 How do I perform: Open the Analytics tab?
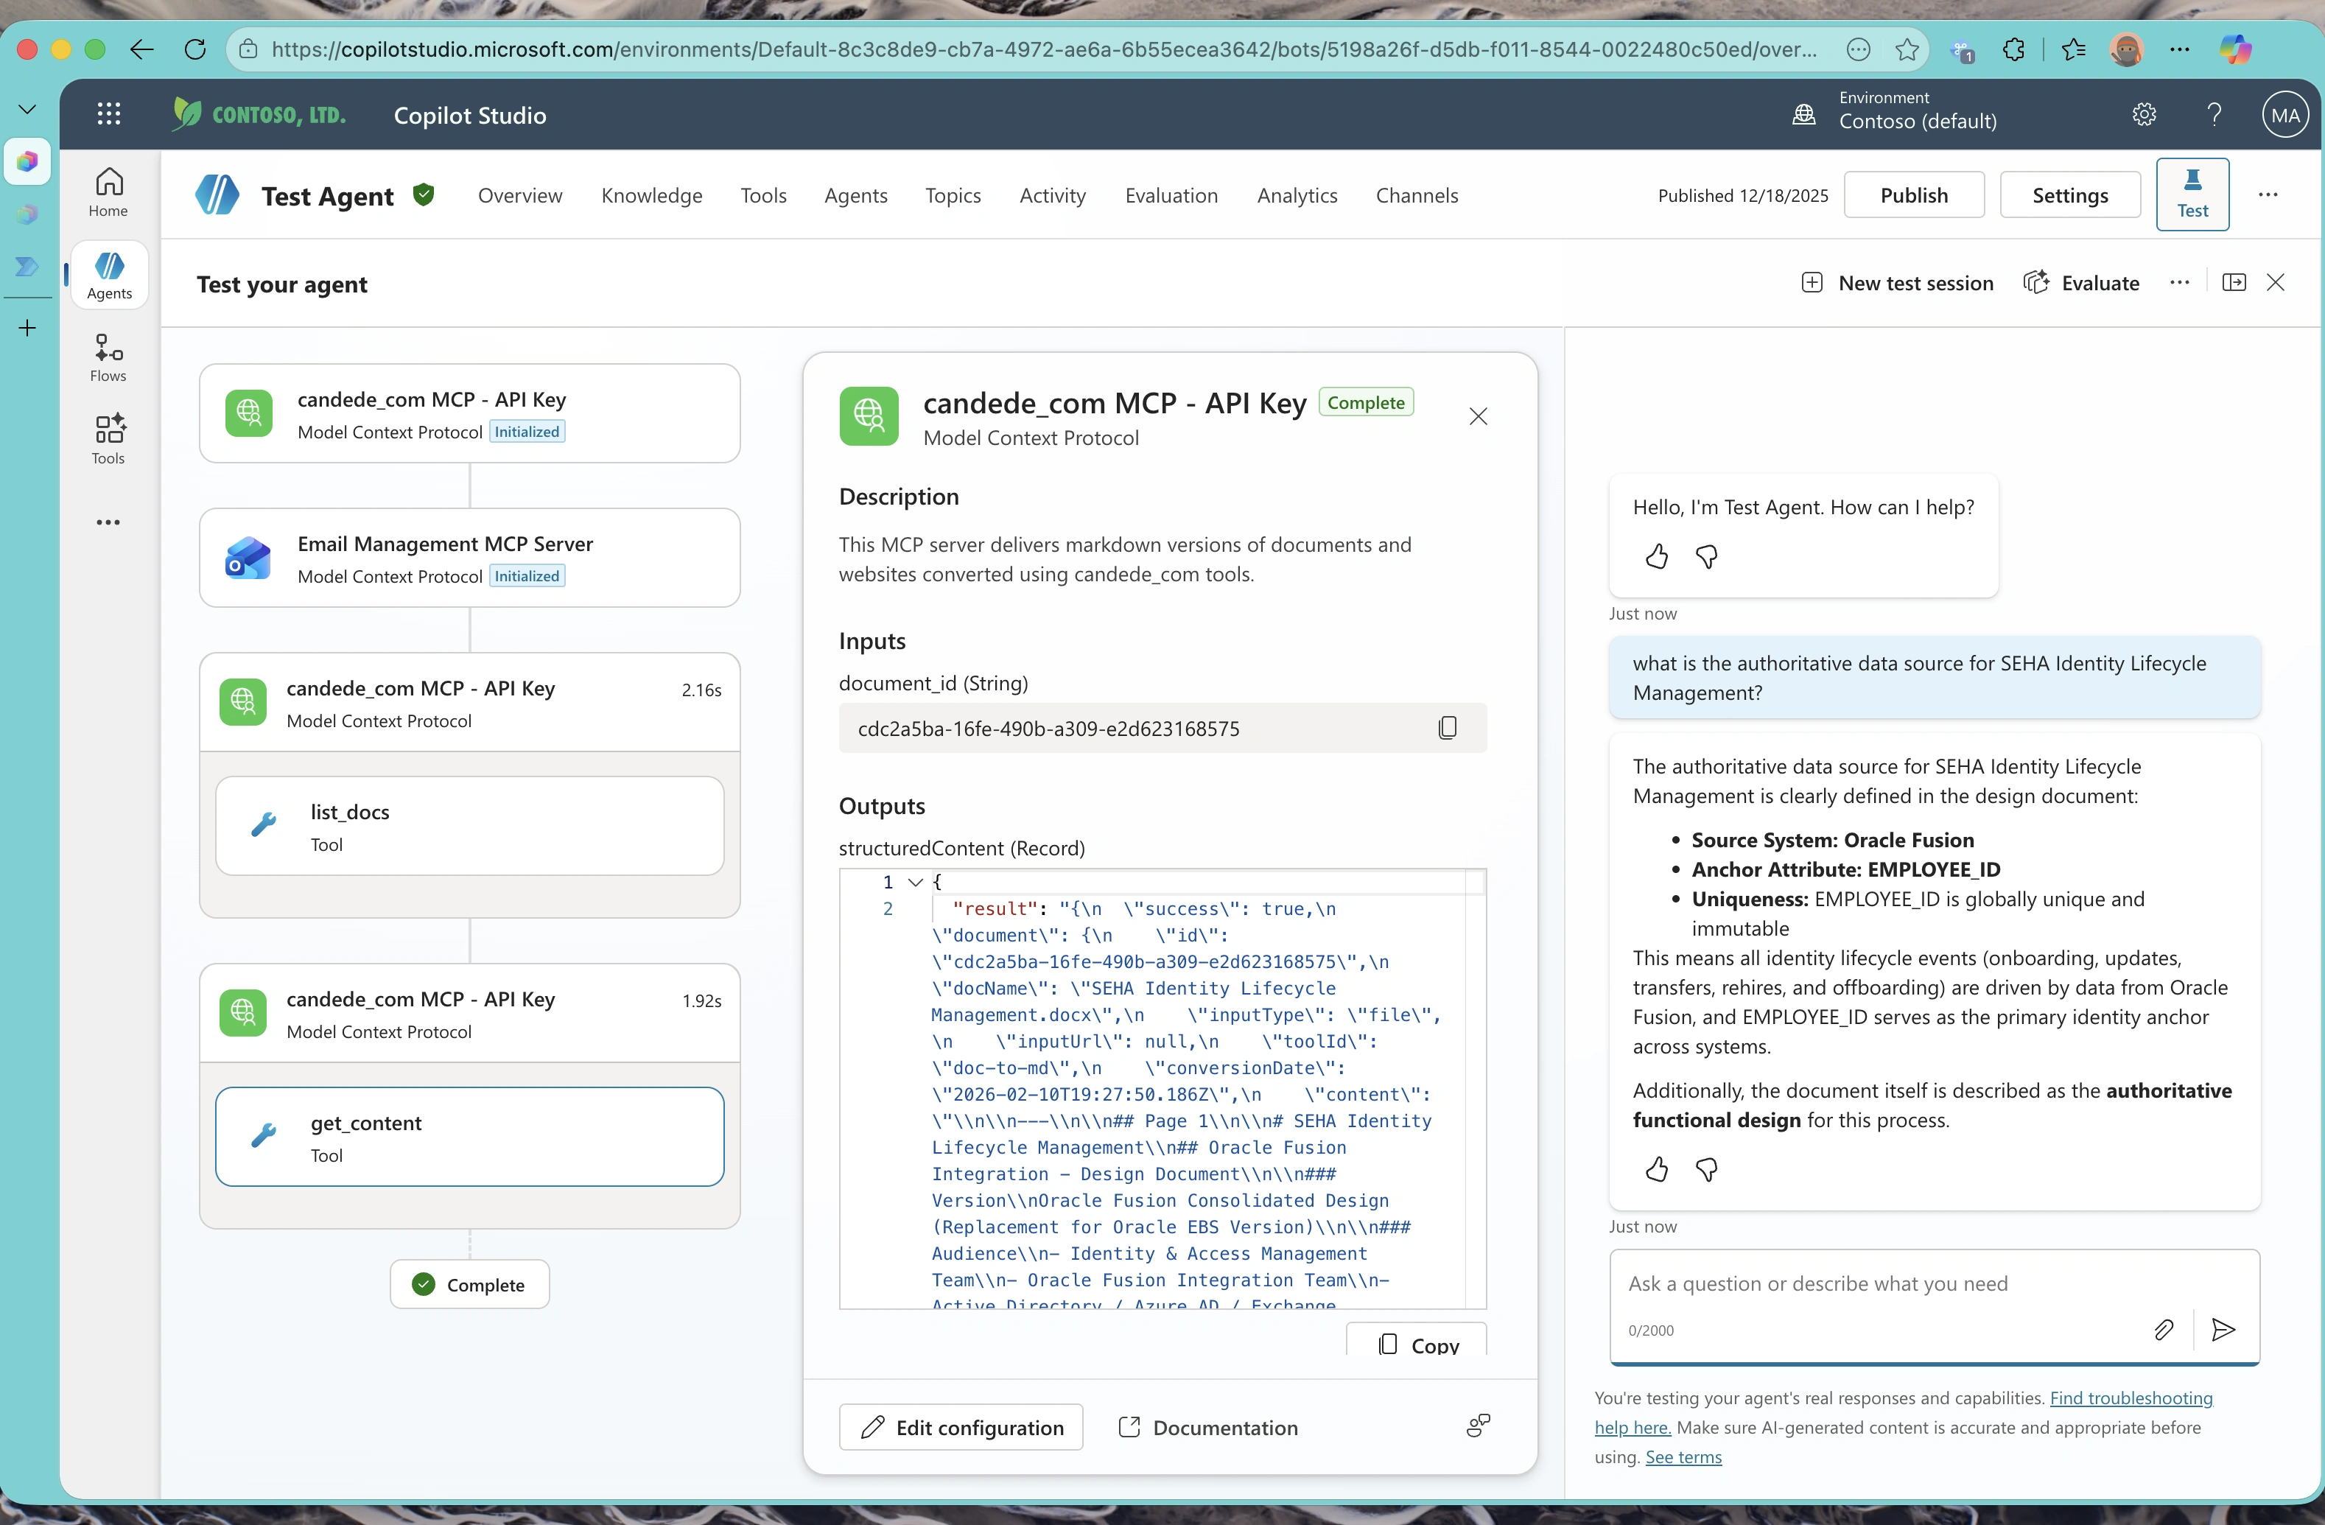(x=1297, y=195)
